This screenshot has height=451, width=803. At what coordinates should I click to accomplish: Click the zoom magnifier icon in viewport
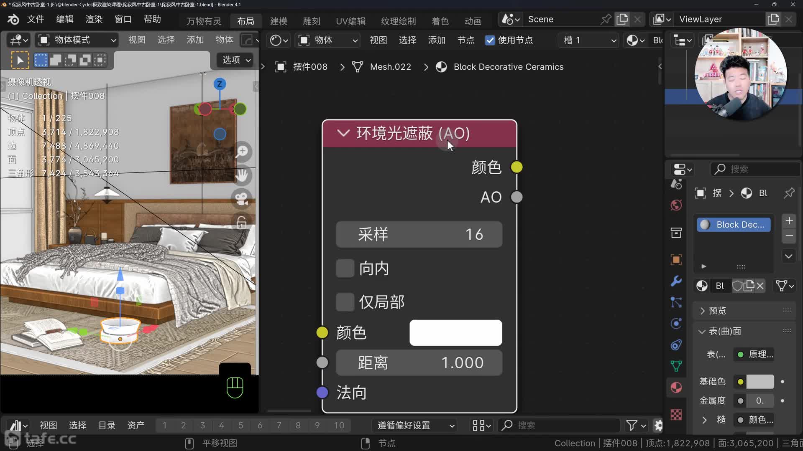click(242, 152)
